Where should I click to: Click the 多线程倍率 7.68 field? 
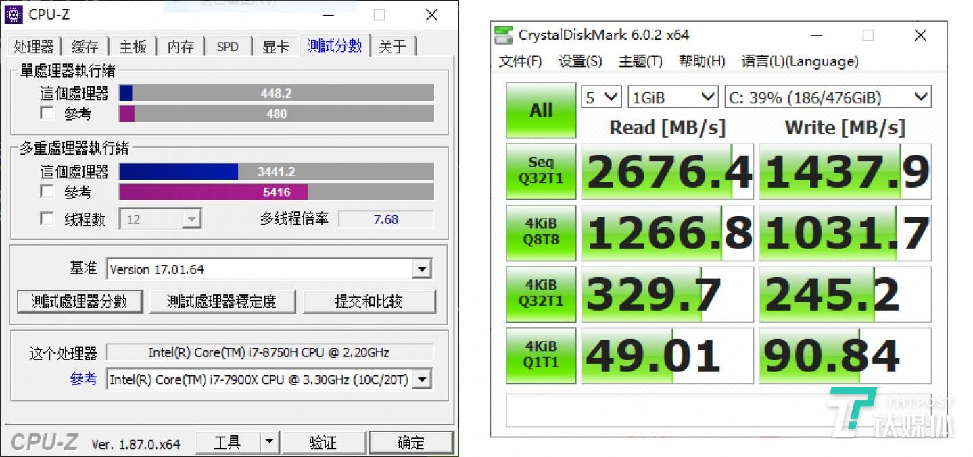385,219
